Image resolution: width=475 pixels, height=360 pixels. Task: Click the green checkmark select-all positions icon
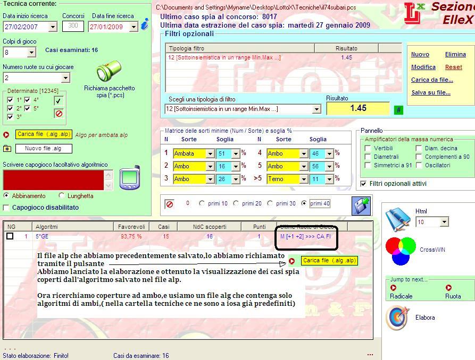point(59,100)
